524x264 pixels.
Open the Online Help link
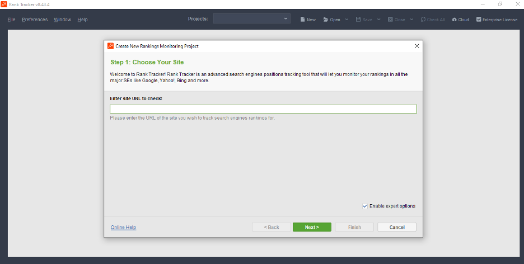click(123, 227)
